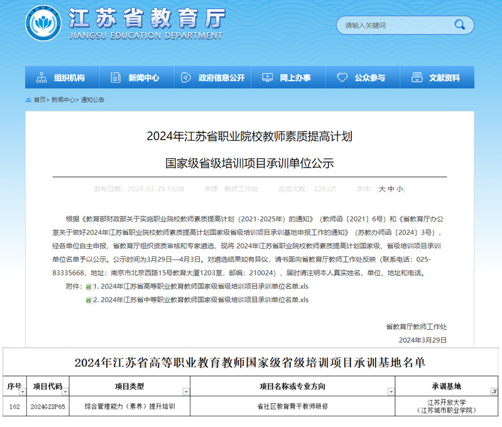Click the 新闻中心 document icon
The width and height of the screenshot is (502, 427).
(x=115, y=78)
